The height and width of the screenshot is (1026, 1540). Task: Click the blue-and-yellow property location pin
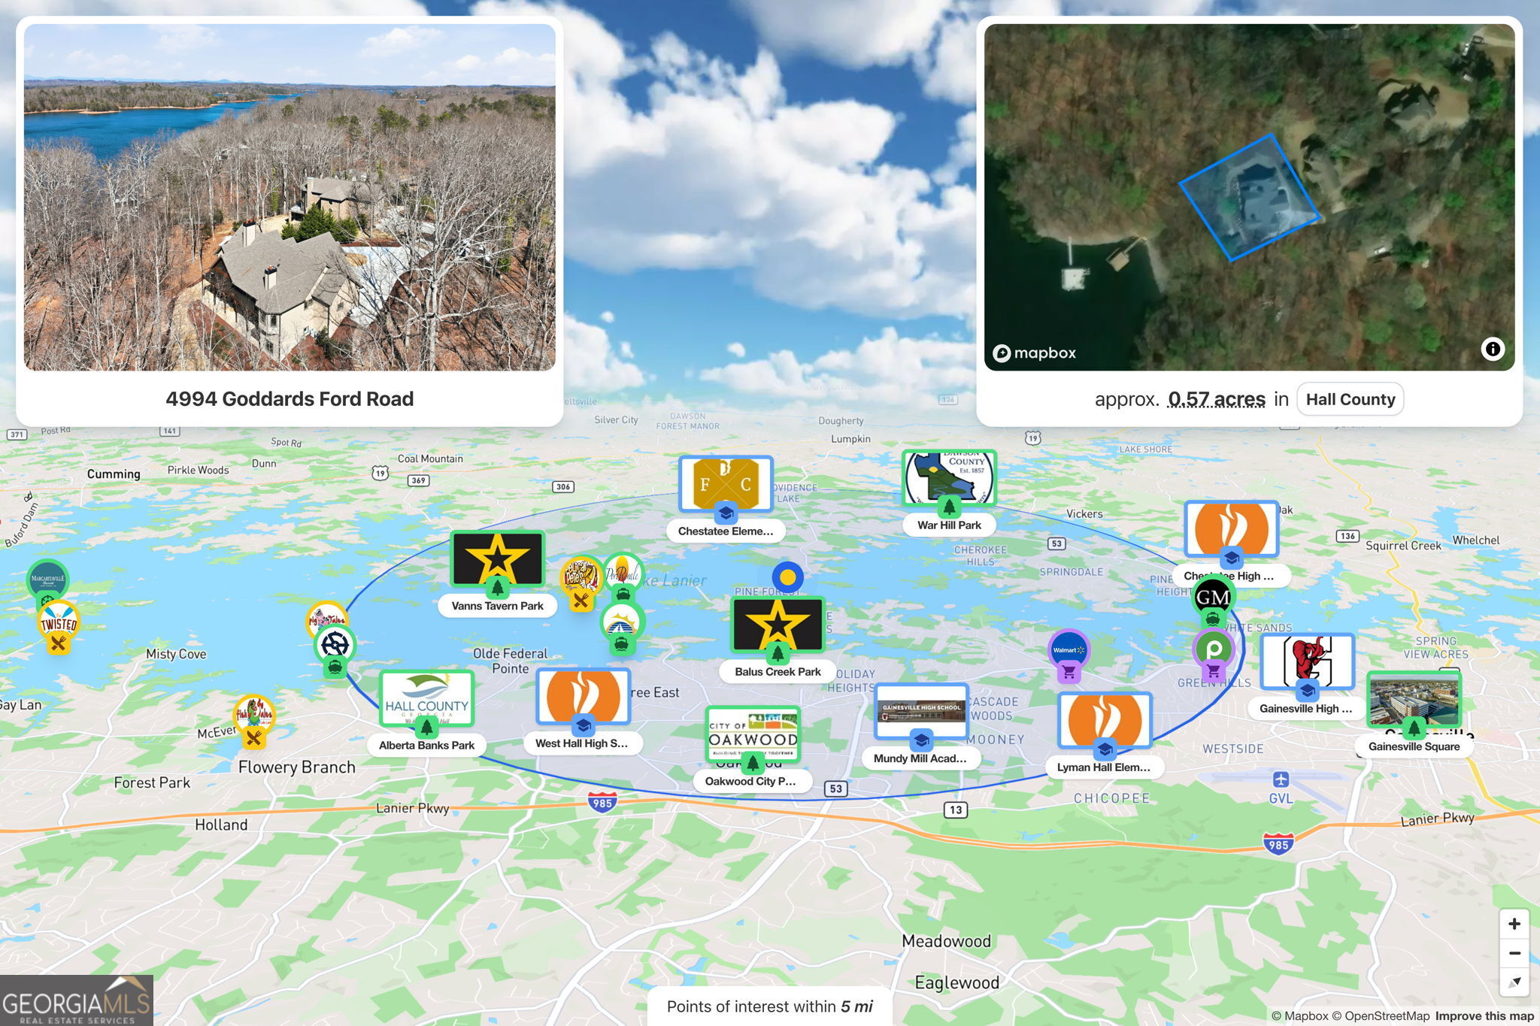coord(787,577)
